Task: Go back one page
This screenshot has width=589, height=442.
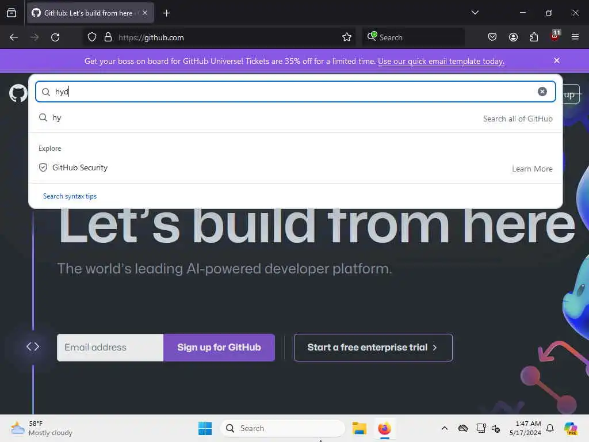Action: pyautogui.click(x=14, y=37)
